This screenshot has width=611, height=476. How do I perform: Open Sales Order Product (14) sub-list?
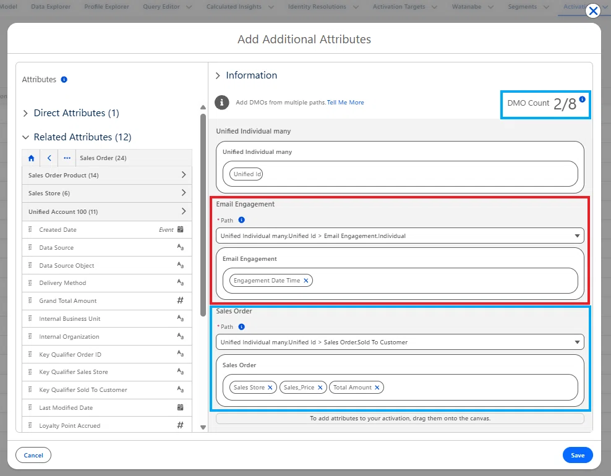click(x=107, y=176)
